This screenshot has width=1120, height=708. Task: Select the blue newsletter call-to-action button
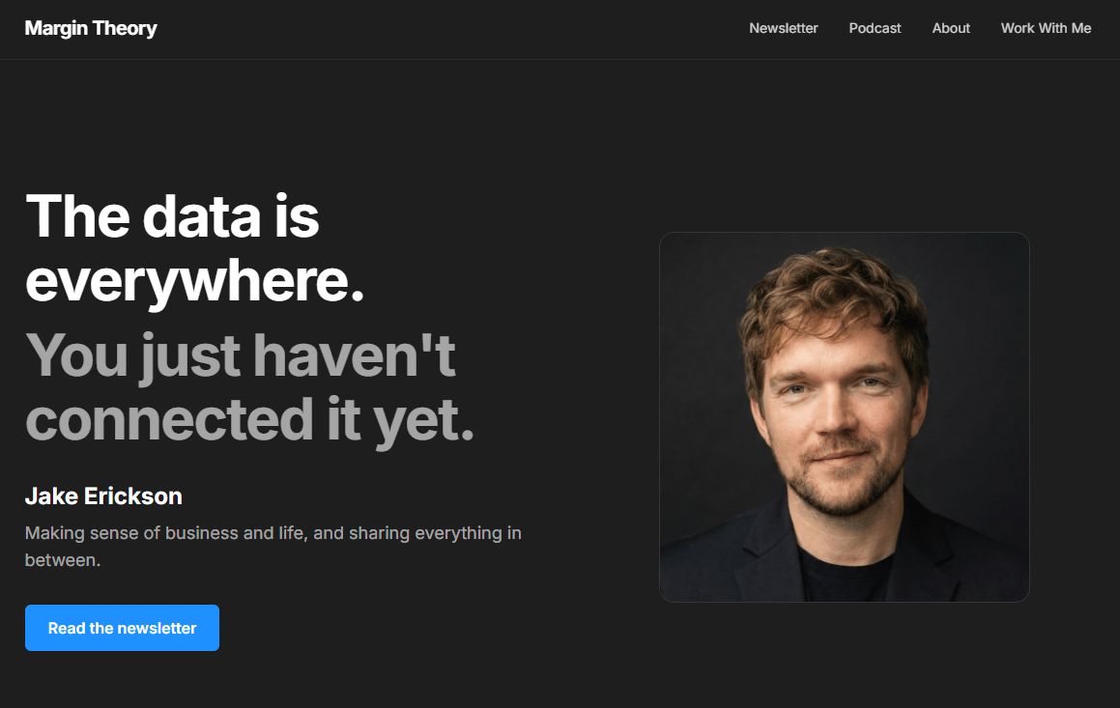coord(122,628)
